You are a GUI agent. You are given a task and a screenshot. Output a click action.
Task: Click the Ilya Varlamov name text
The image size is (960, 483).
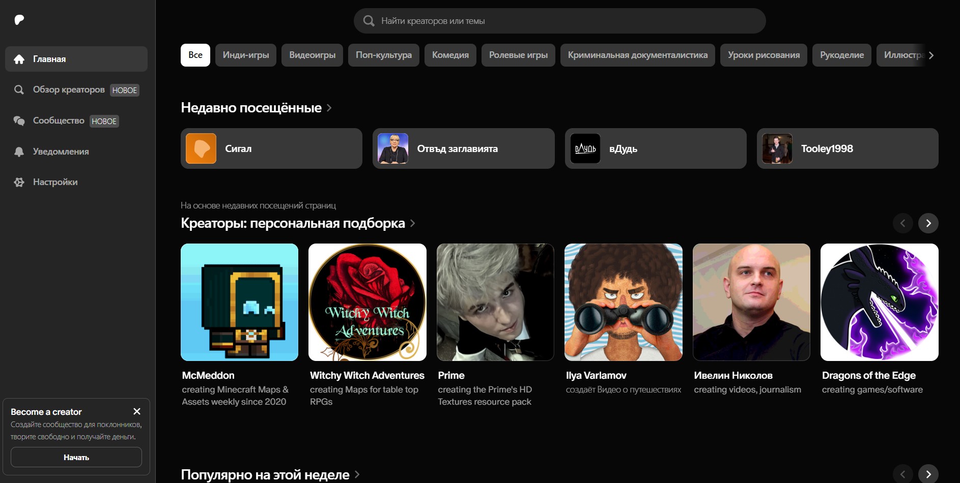[x=596, y=375]
